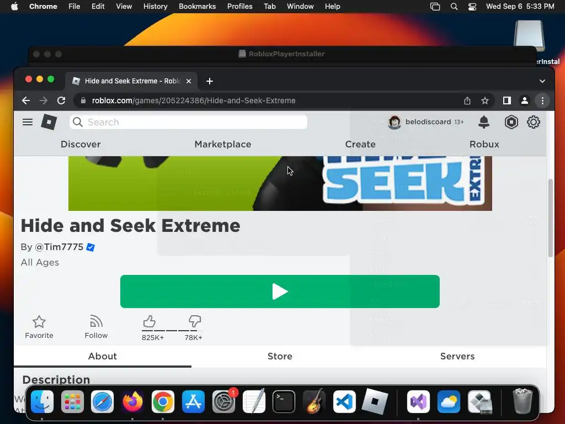Click the "Hide and Seek Extreme" heading
The width and height of the screenshot is (565, 424).
130,226
